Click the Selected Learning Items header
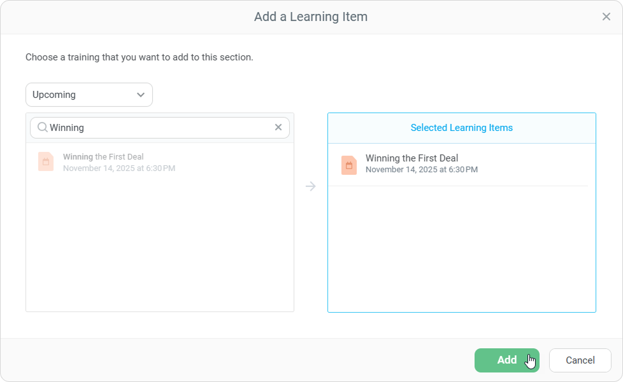This screenshot has width=623, height=382. (x=461, y=128)
